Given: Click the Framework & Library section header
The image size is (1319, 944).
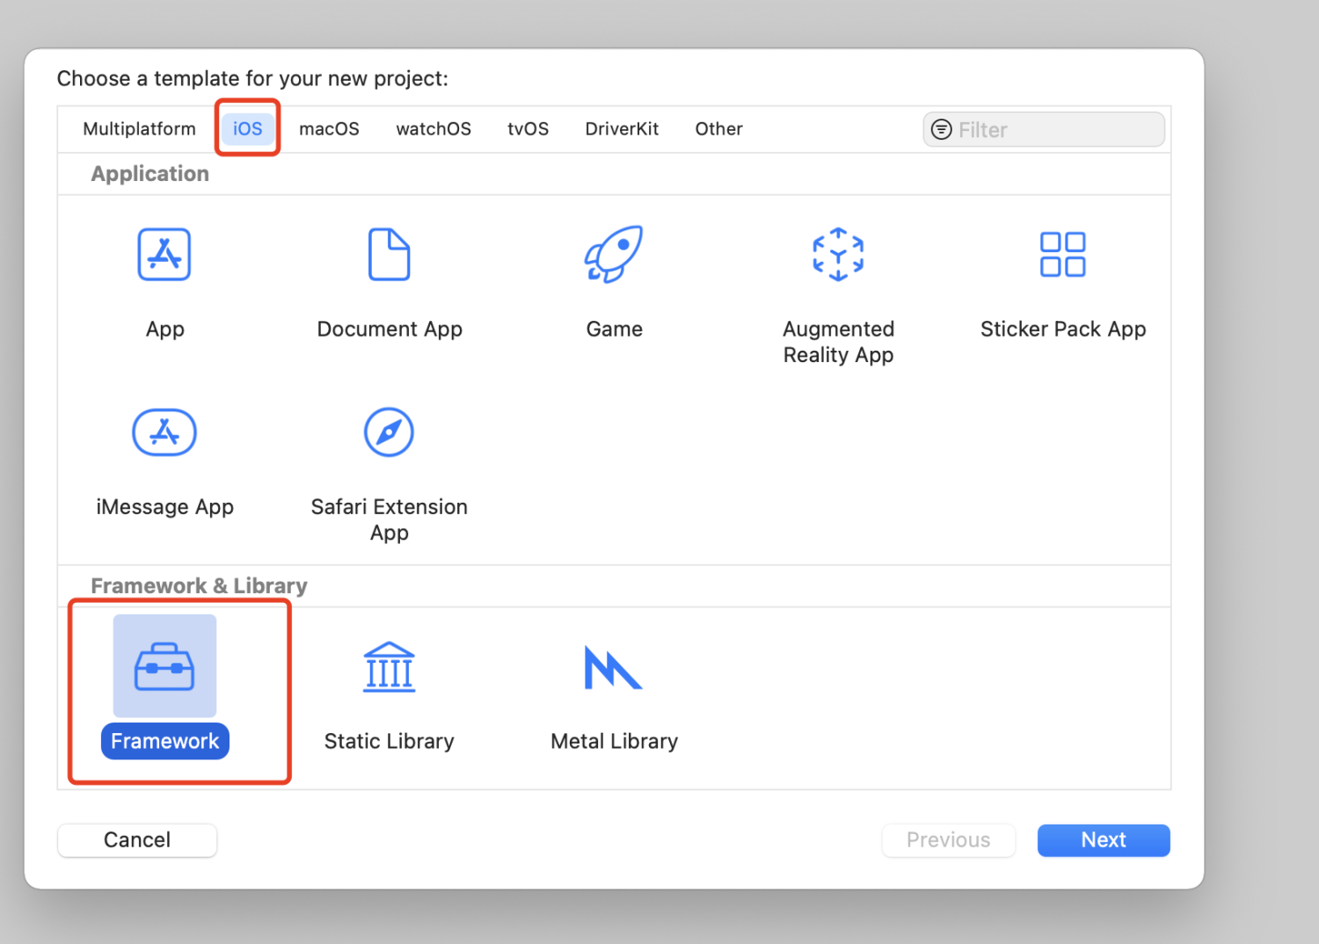Looking at the screenshot, I should (199, 585).
